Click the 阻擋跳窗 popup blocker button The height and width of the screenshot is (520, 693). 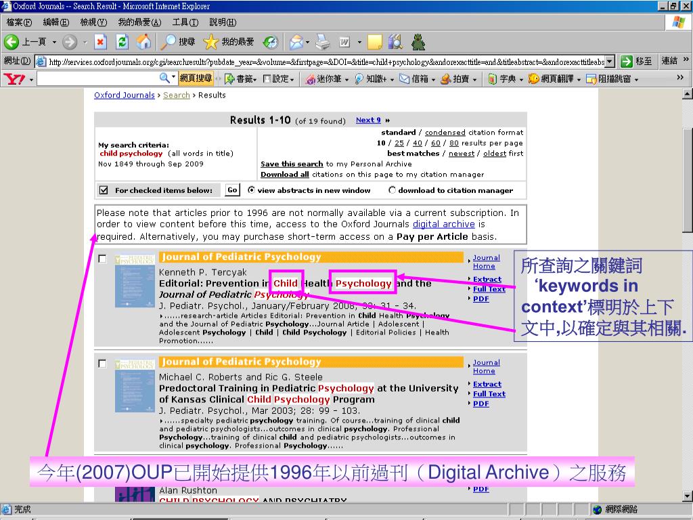tap(612, 79)
